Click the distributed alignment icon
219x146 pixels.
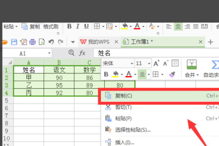click(x=204, y=26)
